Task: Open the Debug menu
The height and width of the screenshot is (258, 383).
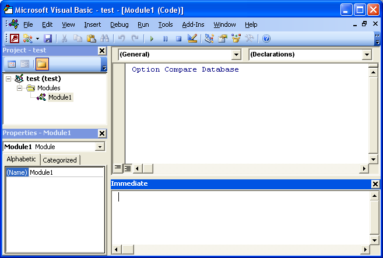Action: (x=119, y=24)
